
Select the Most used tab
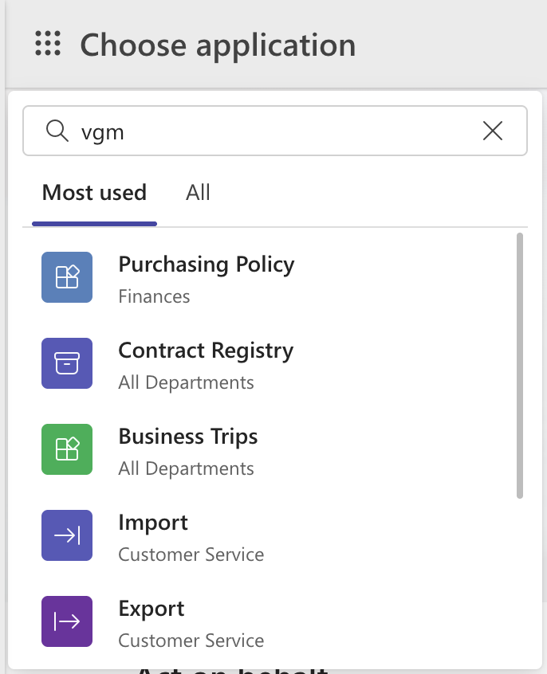[x=94, y=192]
